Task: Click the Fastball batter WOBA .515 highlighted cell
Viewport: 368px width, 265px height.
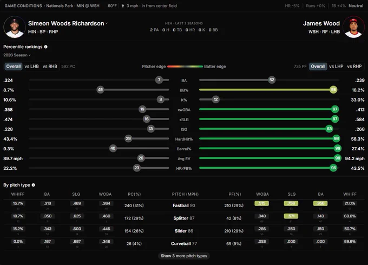Action: 262,203
